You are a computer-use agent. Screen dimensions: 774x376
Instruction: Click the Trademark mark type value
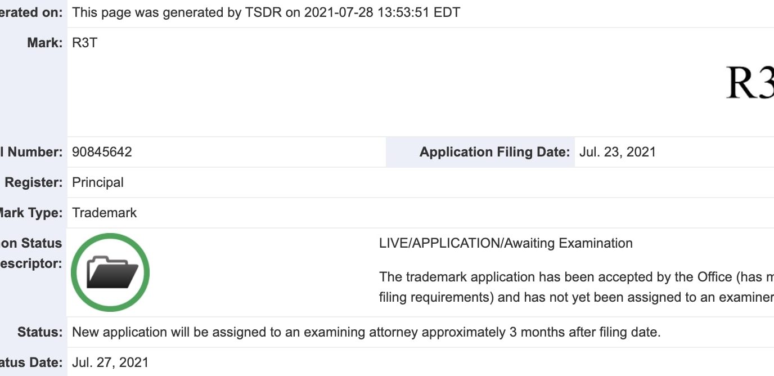point(105,213)
